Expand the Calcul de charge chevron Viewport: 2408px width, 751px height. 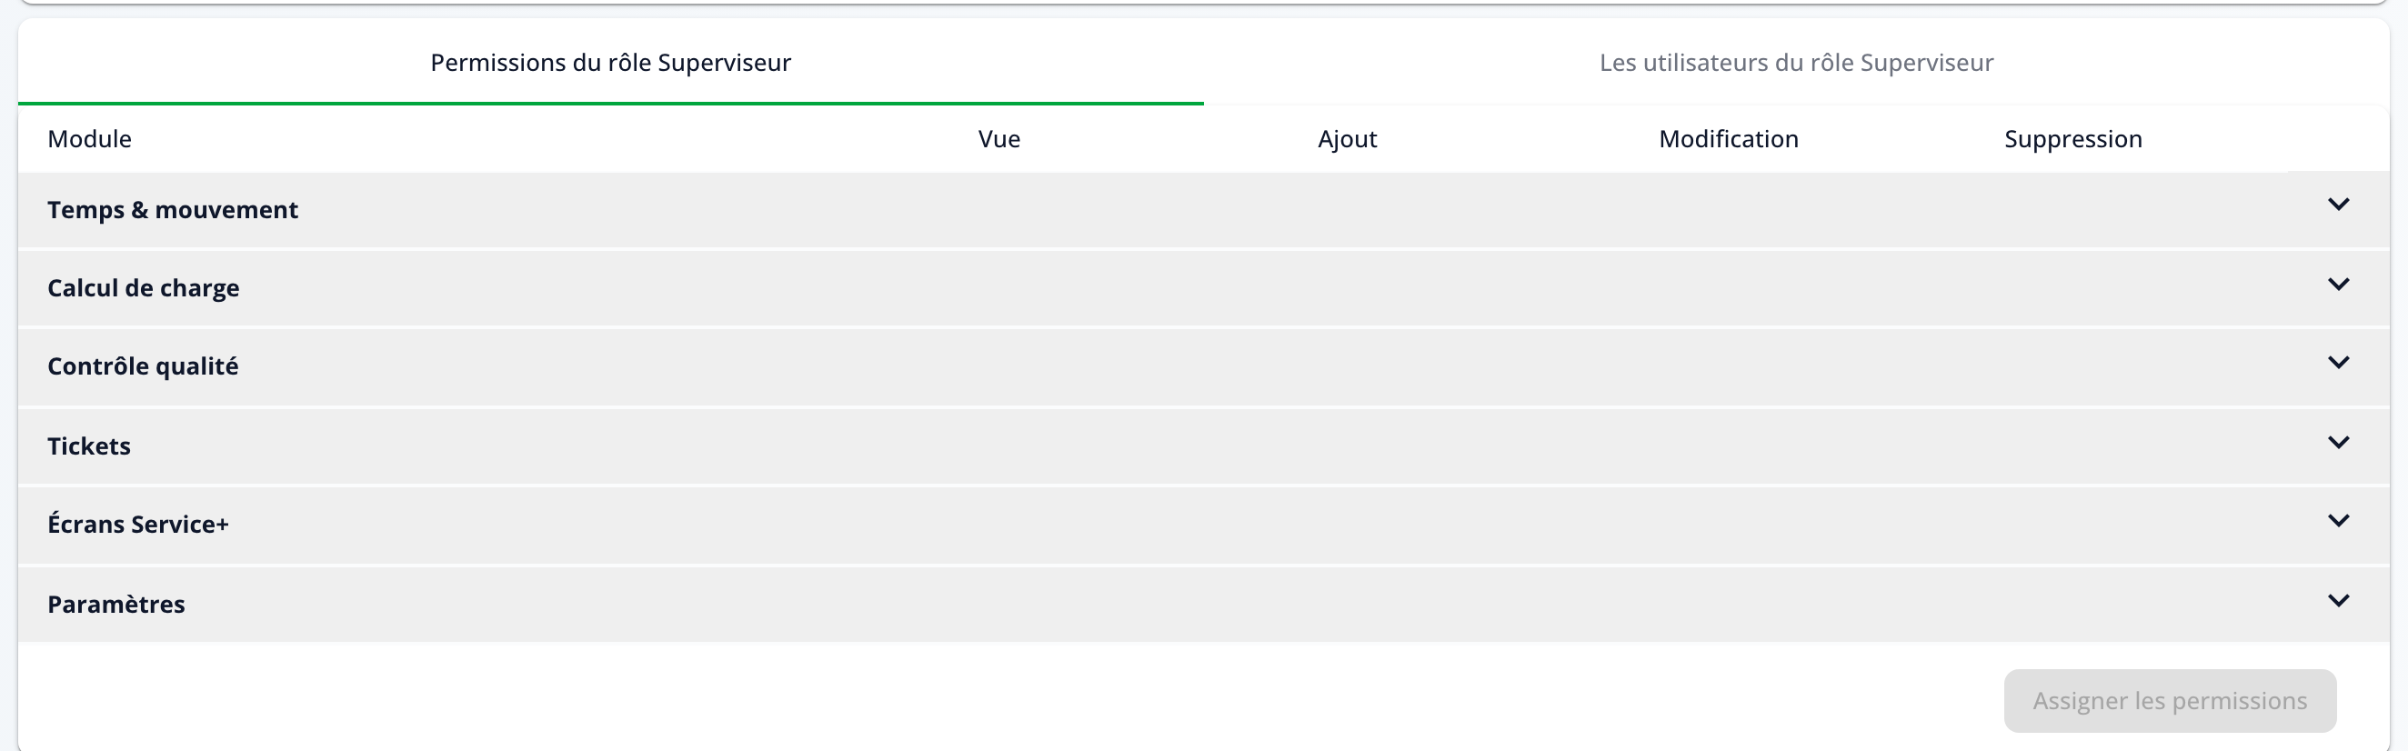pos(2338,284)
